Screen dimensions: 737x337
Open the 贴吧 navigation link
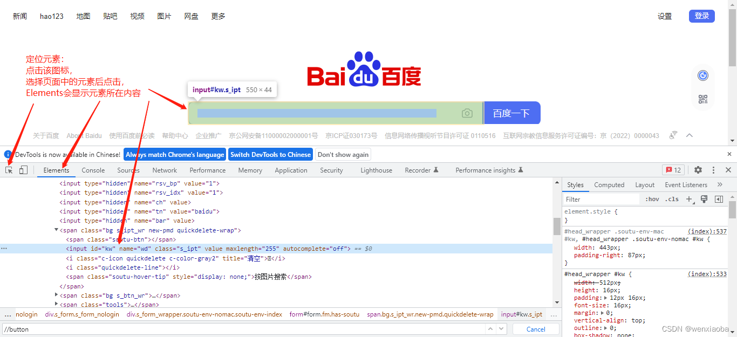click(x=111, y=16)
